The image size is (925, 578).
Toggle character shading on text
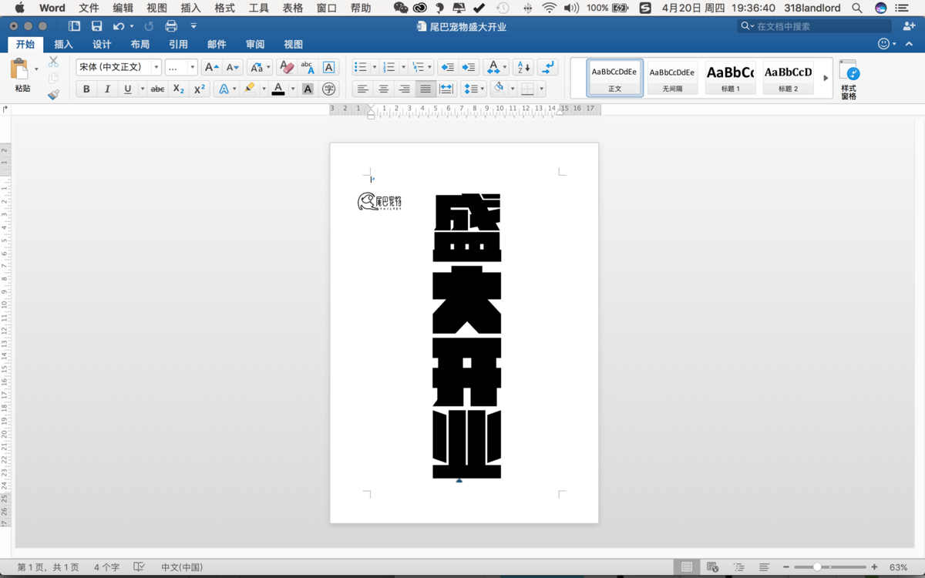tap(308, 89)
